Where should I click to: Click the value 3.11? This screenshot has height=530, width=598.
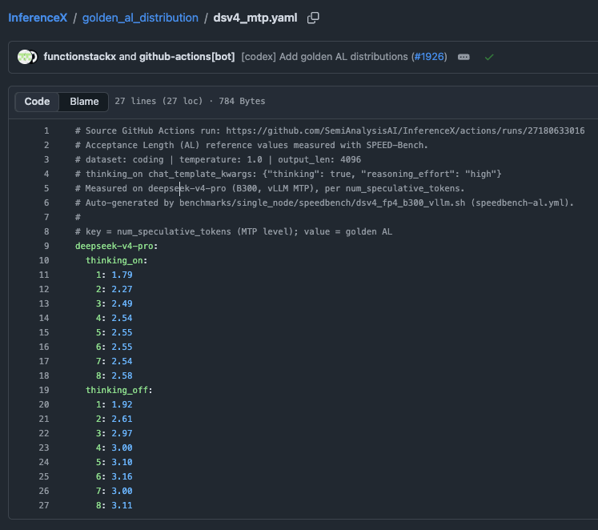click(122, 505)
